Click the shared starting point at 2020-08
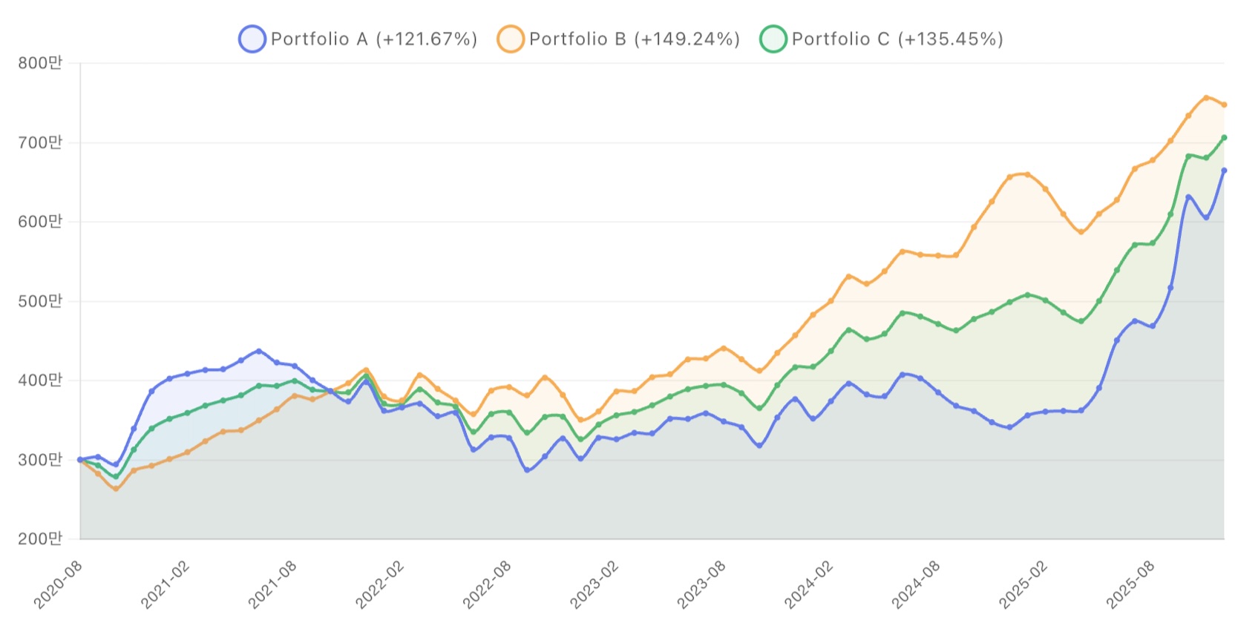This screenshot has height=623, width=1238. tap(80, 460)
